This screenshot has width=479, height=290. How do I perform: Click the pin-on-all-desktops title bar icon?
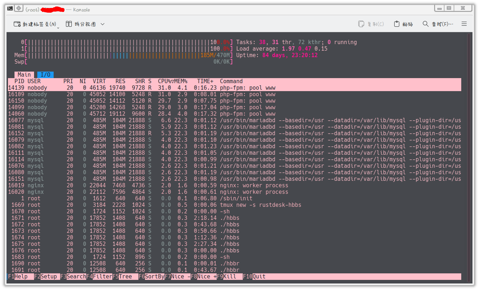18,8
